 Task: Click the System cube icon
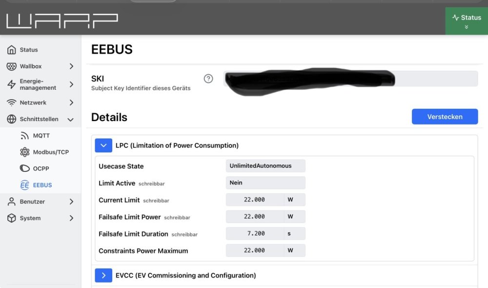[x=12, y=218]
